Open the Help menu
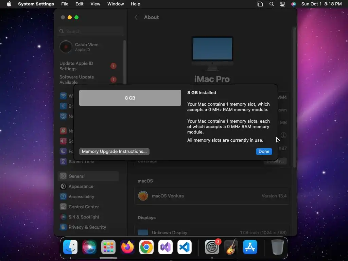The image size is (348, 261). click(x=135, y=4)
